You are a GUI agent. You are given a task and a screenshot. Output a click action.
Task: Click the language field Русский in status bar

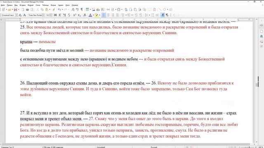[154, 147]
